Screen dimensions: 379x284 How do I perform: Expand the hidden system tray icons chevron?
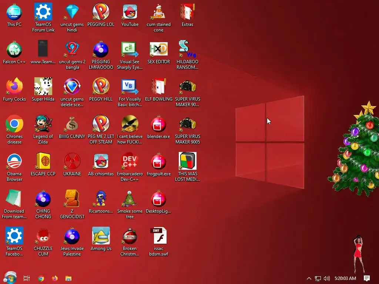(309, 278)
